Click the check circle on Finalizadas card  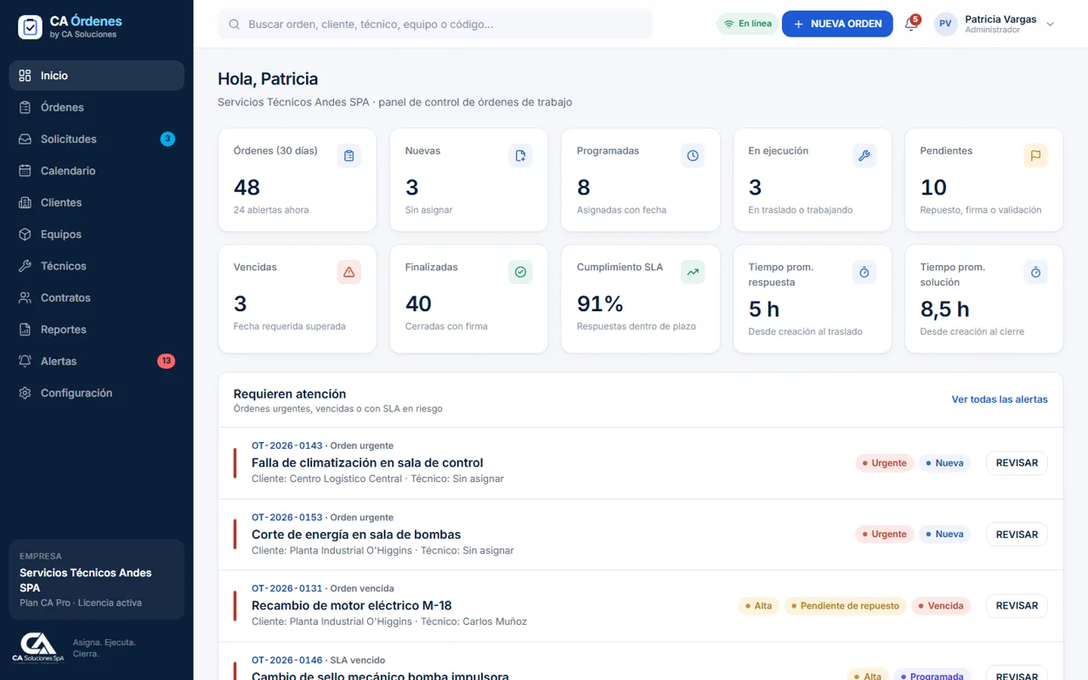pyautogui.click(x=520, y=272)
